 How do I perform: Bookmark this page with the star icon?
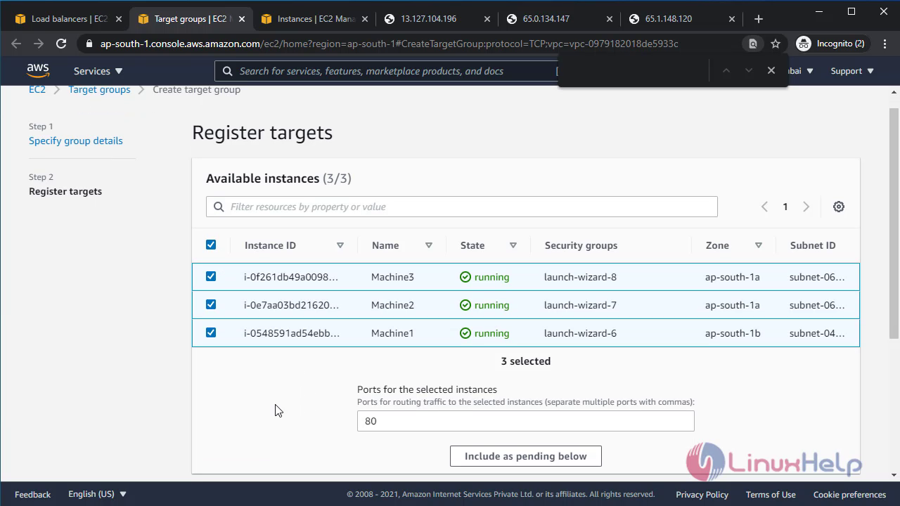pyautogui.click(x=776, y=44)
